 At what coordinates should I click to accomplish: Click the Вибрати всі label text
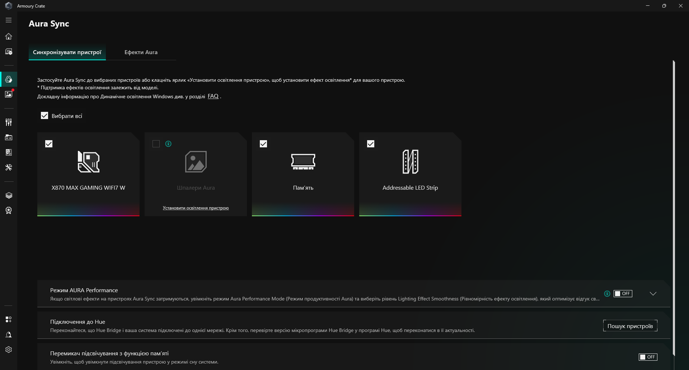pyautogui.click(x=67, y=116)
